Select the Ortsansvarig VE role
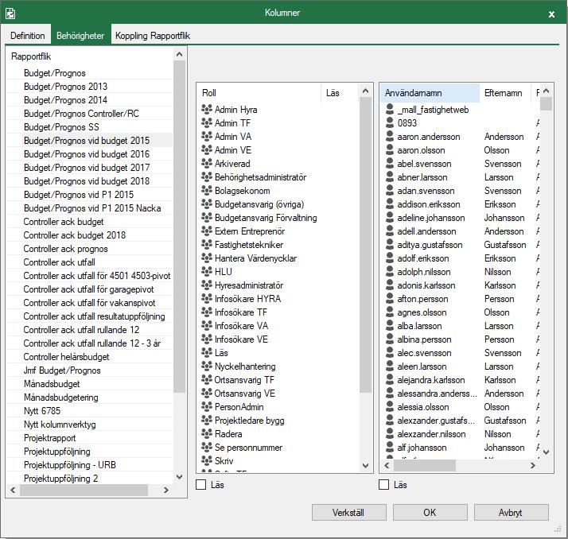Screen dimensions: 568x539 [x=245, y=393]
